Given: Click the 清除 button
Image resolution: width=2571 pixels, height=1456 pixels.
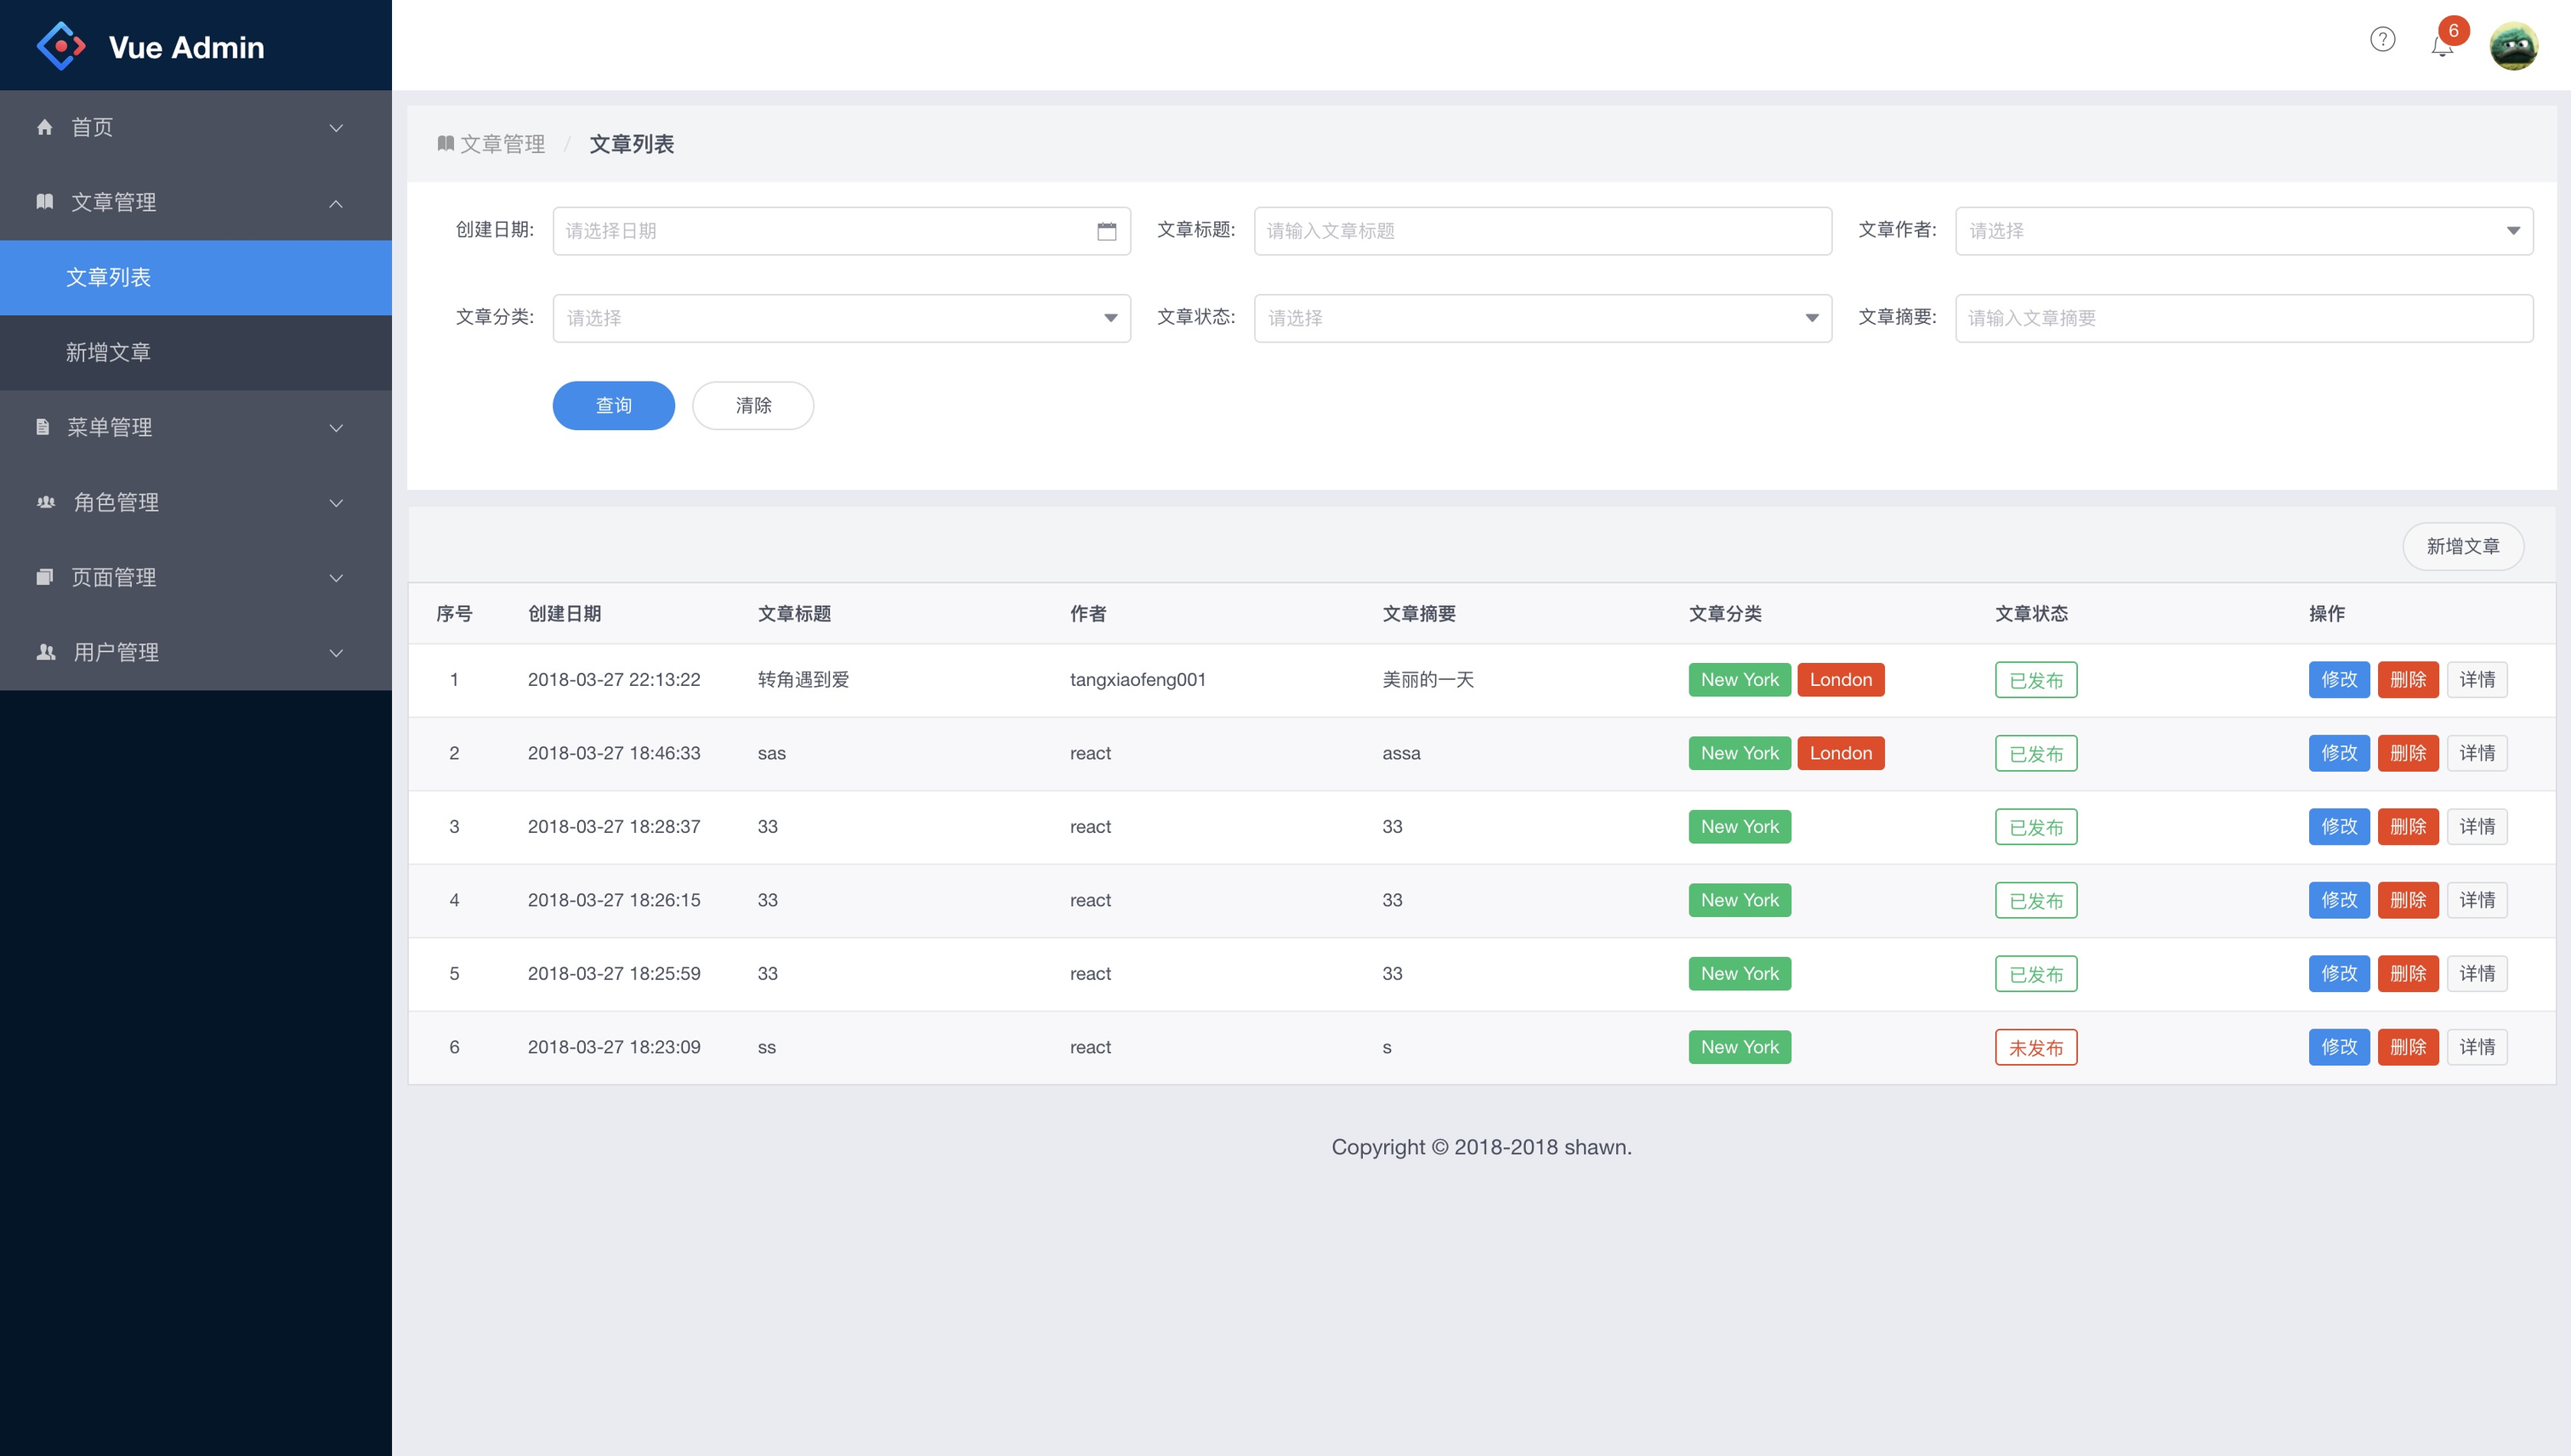Looking at the screenshot, I should 752,405.
